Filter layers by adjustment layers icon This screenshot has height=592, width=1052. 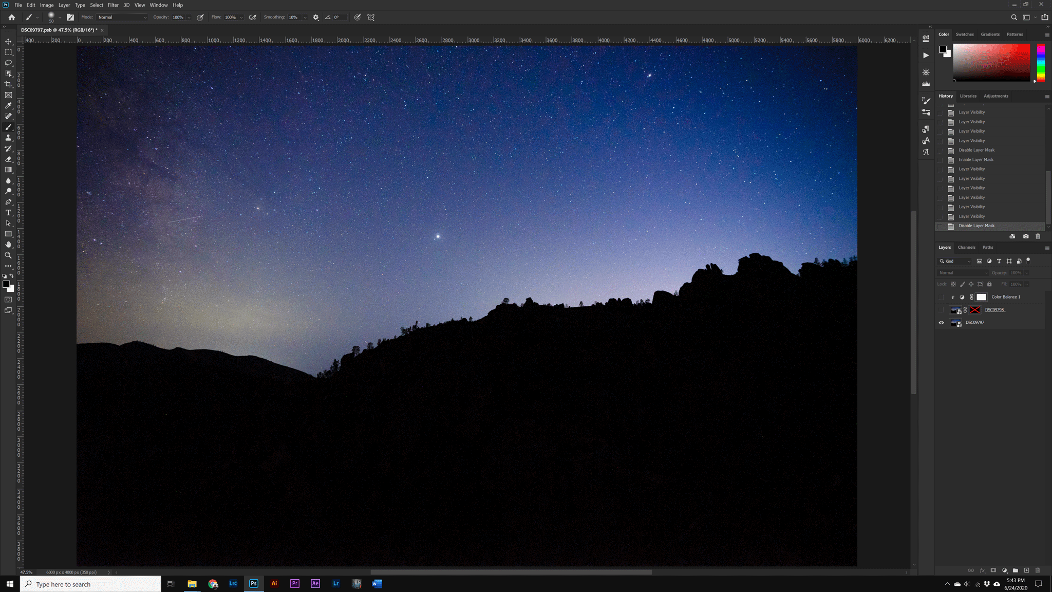point(989,261)
